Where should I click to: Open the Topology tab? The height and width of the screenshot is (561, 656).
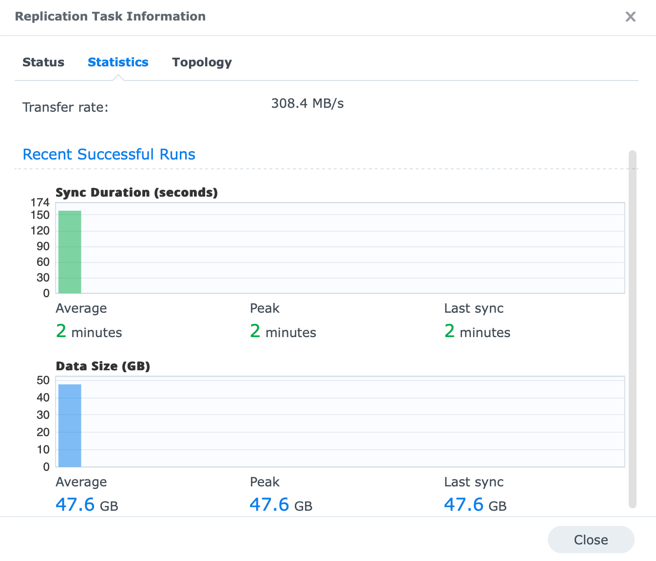[202, 62]
